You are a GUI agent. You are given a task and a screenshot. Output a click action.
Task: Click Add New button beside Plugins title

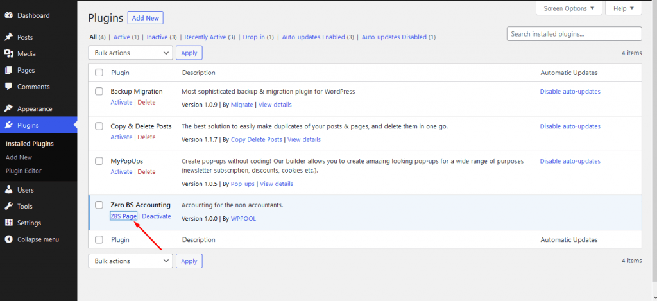pos(146,18)
